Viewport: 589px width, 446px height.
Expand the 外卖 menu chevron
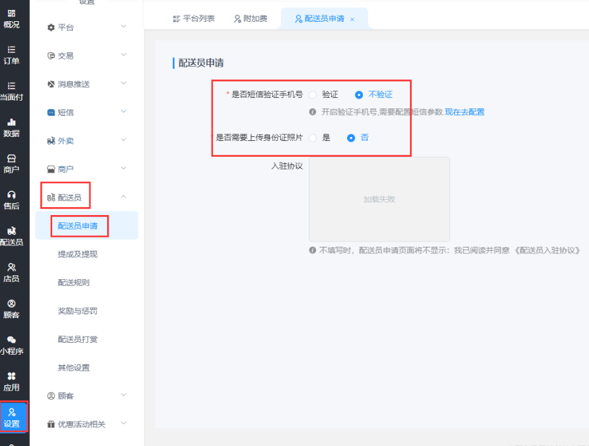(x=124, y=140)
